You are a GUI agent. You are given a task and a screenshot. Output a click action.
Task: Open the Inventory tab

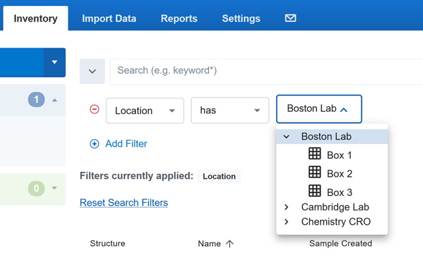36,18
